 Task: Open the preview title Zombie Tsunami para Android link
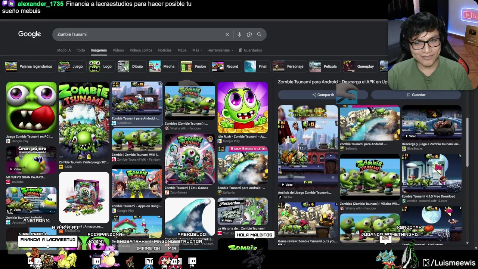[333, 82]
